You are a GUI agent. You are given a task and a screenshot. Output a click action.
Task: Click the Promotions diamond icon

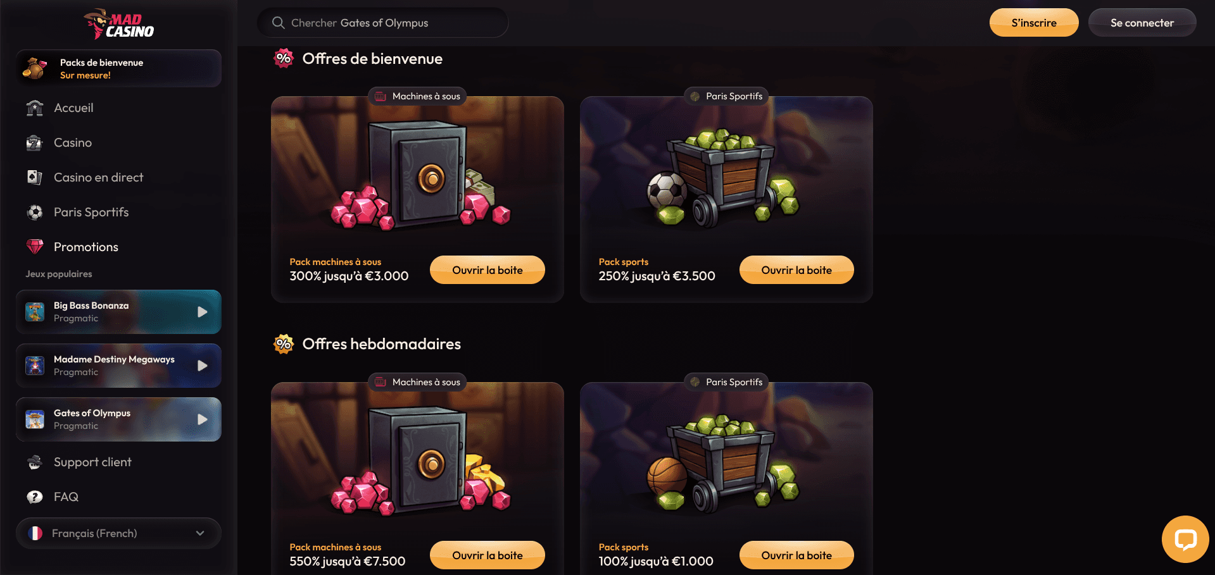tap(35, 247)
